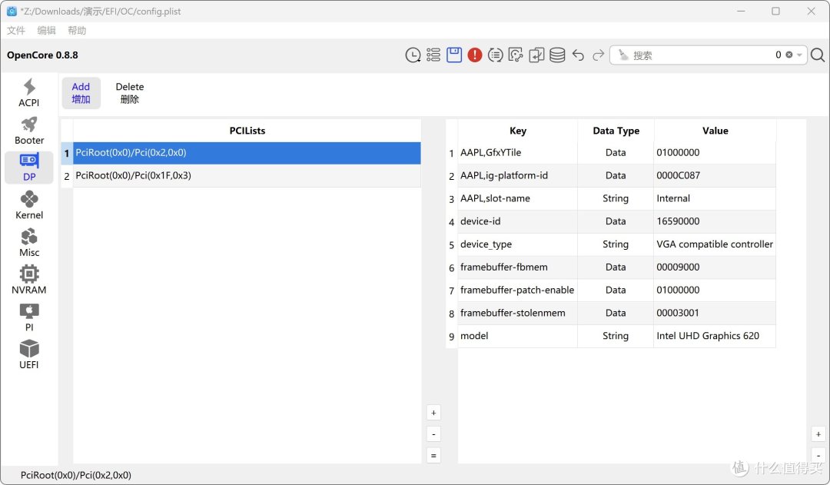Click value 00003001 of framebuffer-stolenmem

pyautogui.click(x=715, y=313)
